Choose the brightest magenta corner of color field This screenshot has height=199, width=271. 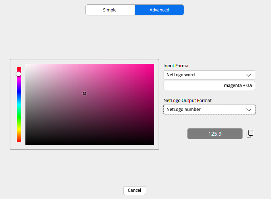(x=153, y=65)
